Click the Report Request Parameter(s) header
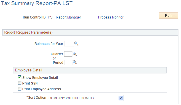Viewport: 181px width, 105px height. pos(90,32)
